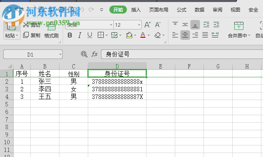Apply red font color
The height and width of the screenshot is (157, 263).
pyautogui.click(x=143, y=35)
